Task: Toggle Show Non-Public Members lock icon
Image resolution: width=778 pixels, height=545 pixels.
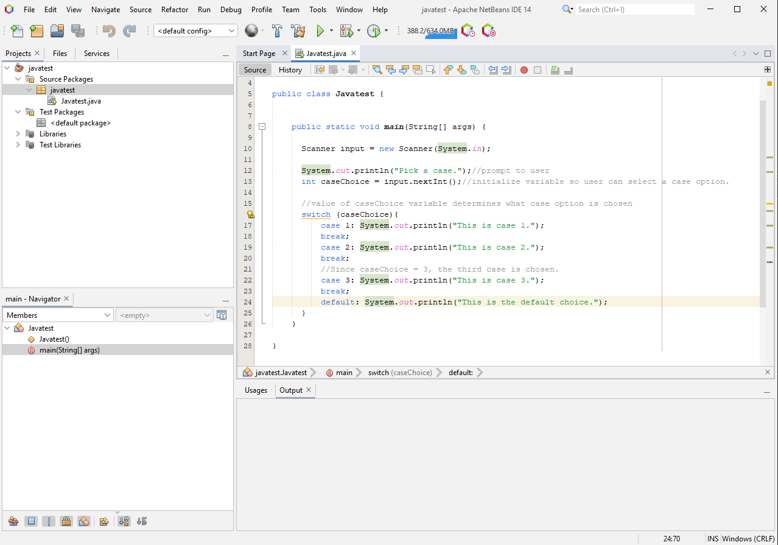Action: 67,521
